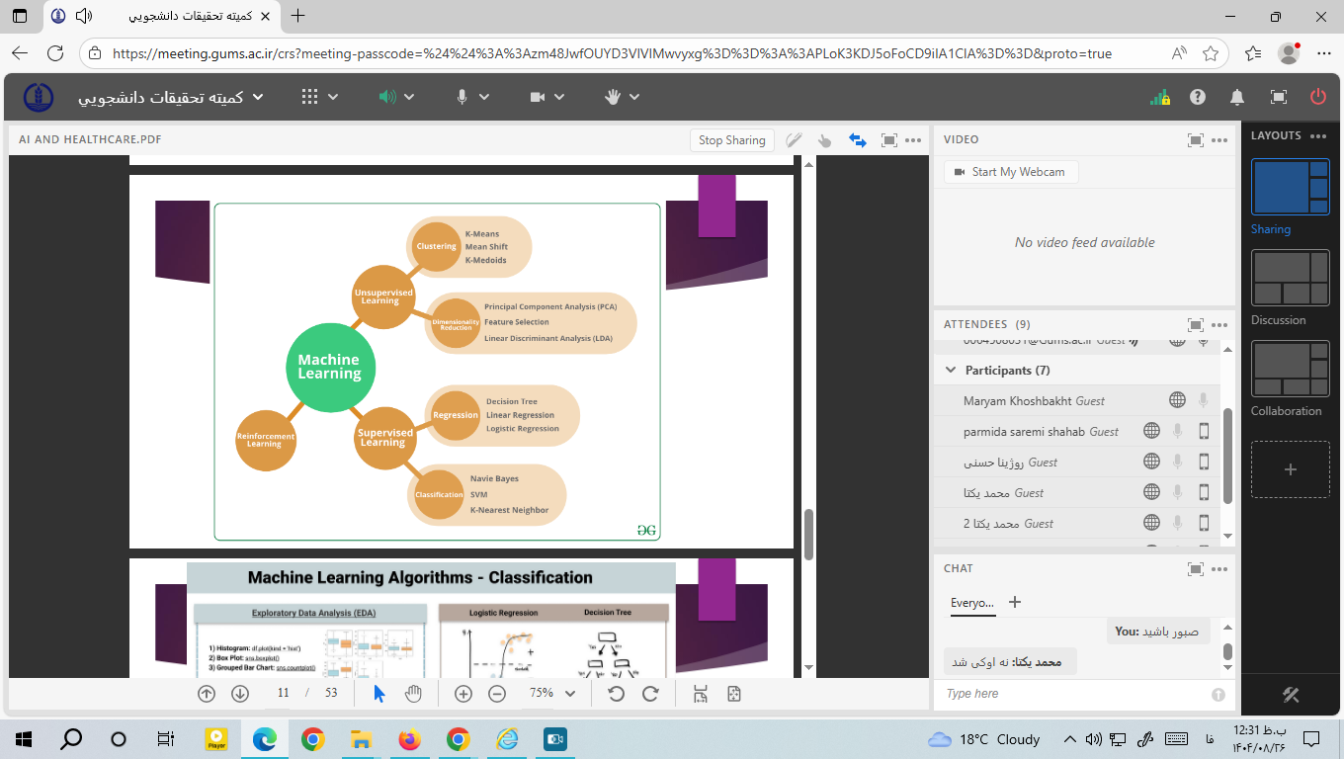1344x759 pixels.
Task: Expand the raise hand status dropdown
Action: click(634, 97)
